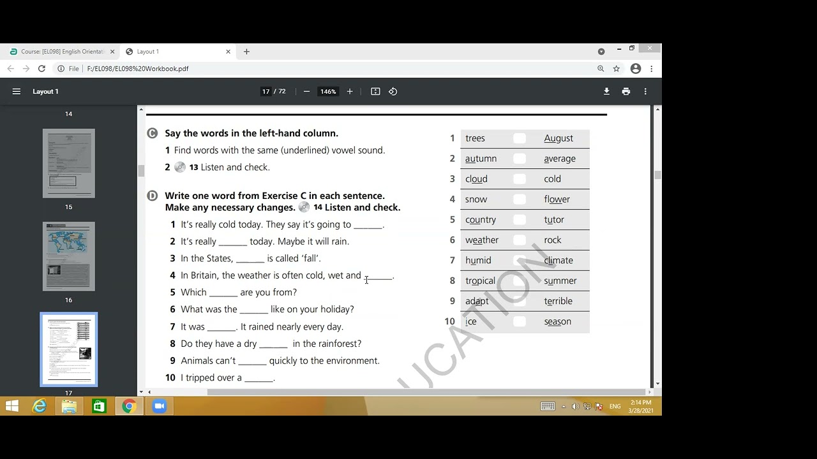Click the network tray icon
Image resolution: width=817 pixels, height=459 pixels.
[x=587, y=406]
